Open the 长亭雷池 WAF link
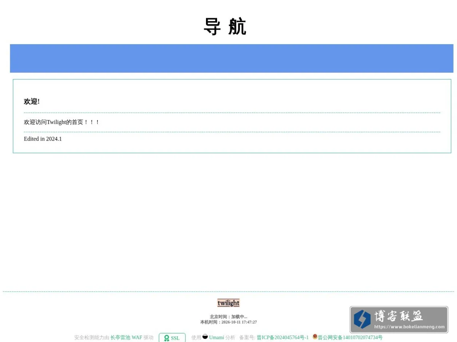 pos(126,337)
